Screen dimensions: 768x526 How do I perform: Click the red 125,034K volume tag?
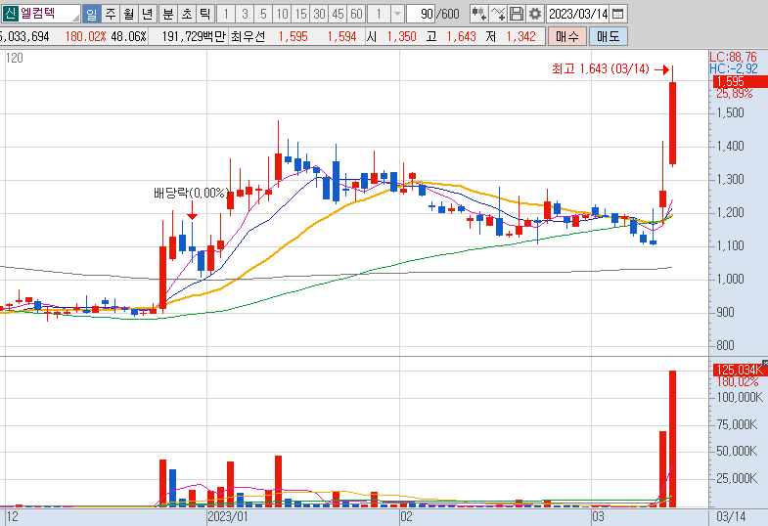click(x=740, y=370)
